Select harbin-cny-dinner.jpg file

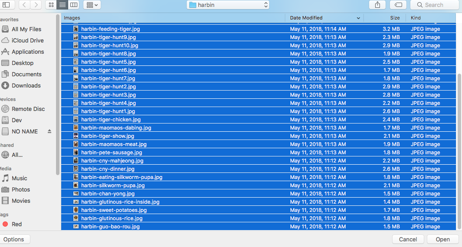pyautogui.click(x=258, y=169)
